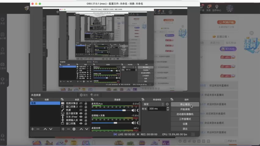
Task: Open the user avatar in browser header
Action: pyautogui.click(x=229, y=8)
